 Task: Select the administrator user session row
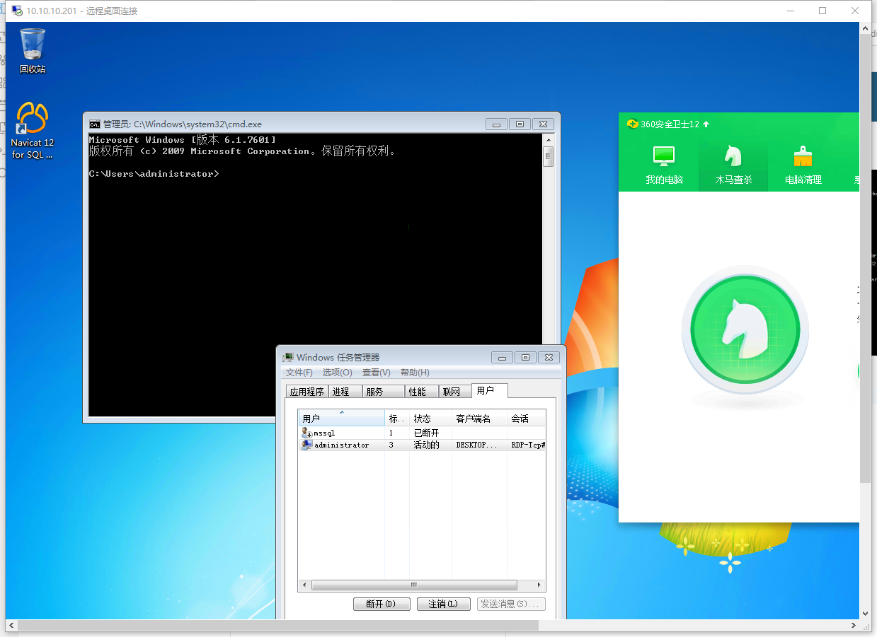pyautogui.click(x=341, y=445)
